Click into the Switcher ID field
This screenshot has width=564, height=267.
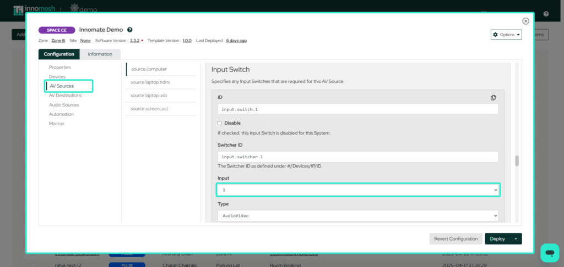358,157
